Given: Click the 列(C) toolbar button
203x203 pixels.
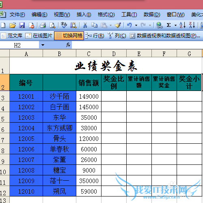Looking at the screenshot, I should [x=117, y=36].
